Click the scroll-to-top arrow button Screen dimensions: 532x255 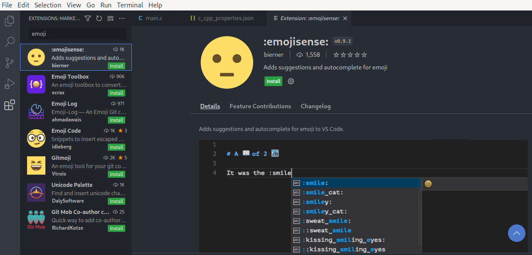point(517,233)
